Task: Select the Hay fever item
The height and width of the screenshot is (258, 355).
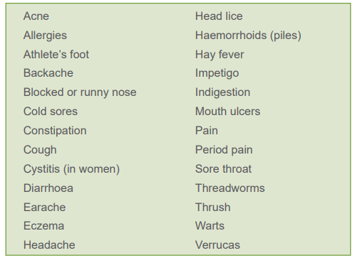Action: click(x=220, y=55)
